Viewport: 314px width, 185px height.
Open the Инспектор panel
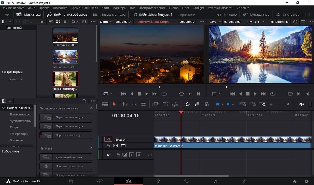click(288, 15)
